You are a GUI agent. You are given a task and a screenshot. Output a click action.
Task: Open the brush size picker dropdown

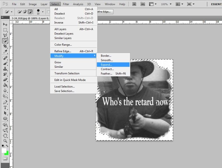pos(43,12)
